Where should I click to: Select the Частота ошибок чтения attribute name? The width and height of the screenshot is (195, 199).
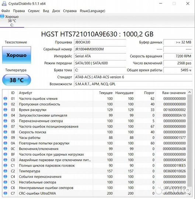38,99
